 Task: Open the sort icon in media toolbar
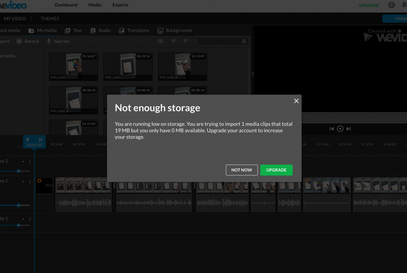[186, 41]
